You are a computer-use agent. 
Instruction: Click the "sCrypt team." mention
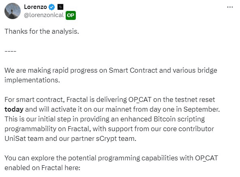coord(116,139)
